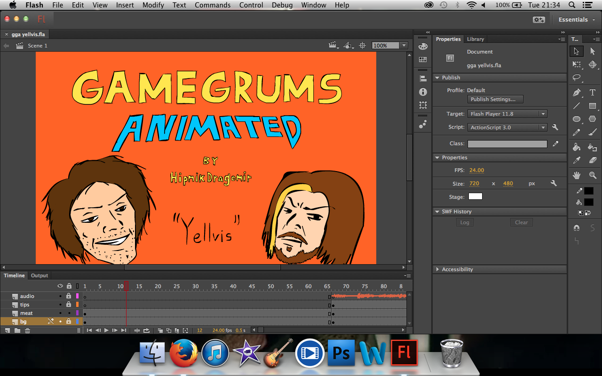Select the Lasso tool

(577, 78)
